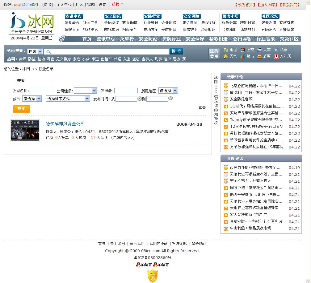Click the 生活黄页 badge
The width and height of the screenshot is (311, 283).
[x=214, y=54]
